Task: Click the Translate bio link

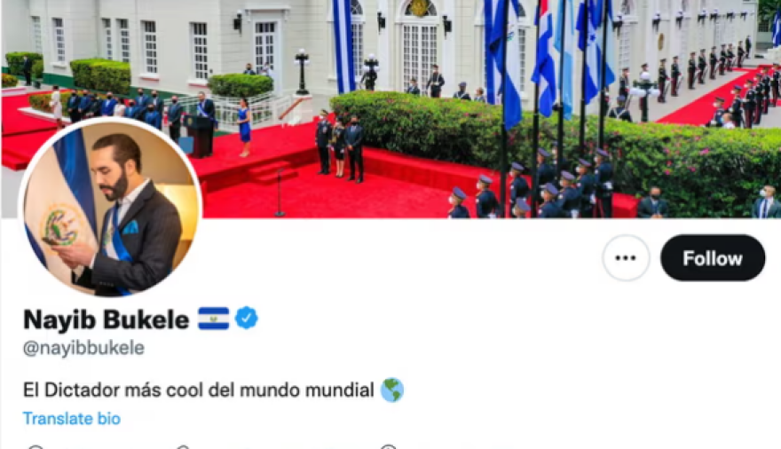Action: click(x=72, y=419)
